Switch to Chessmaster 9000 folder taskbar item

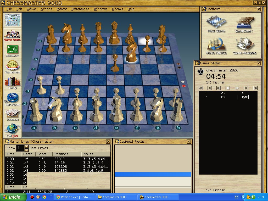(x=116, y=197)
